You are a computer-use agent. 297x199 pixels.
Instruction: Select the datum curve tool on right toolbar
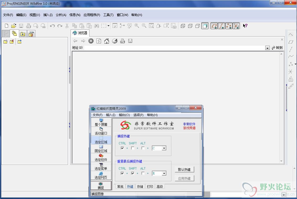pyautogui.click(x=291, y=57)
